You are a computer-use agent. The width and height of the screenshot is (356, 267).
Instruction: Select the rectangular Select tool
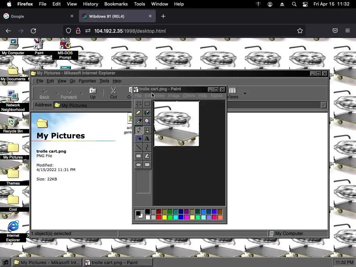click(147, 104)
